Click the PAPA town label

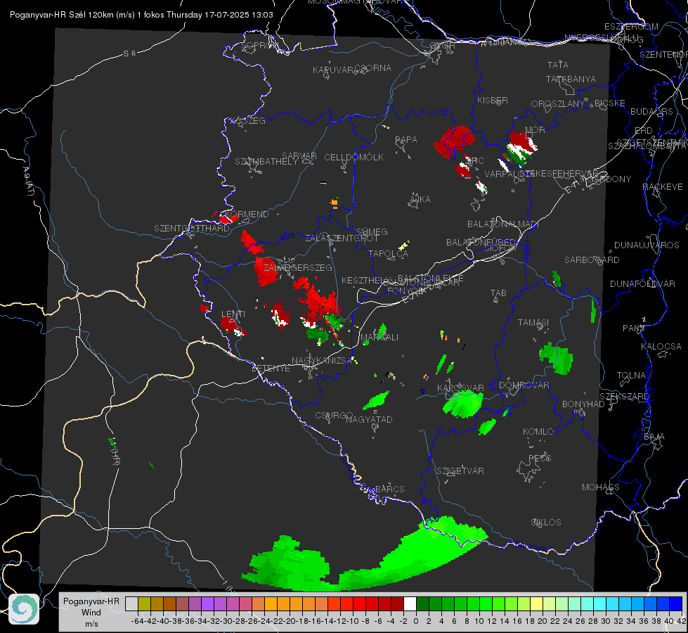pyautogui.click(x=406, y=140)
